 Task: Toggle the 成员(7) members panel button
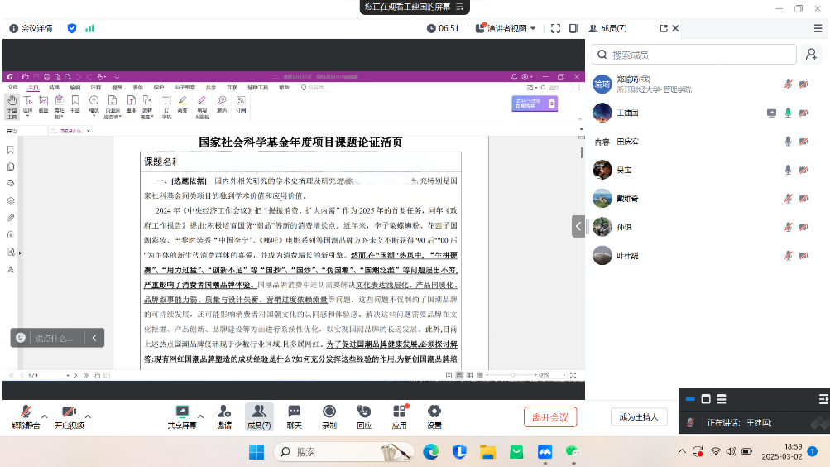[259, 416]
